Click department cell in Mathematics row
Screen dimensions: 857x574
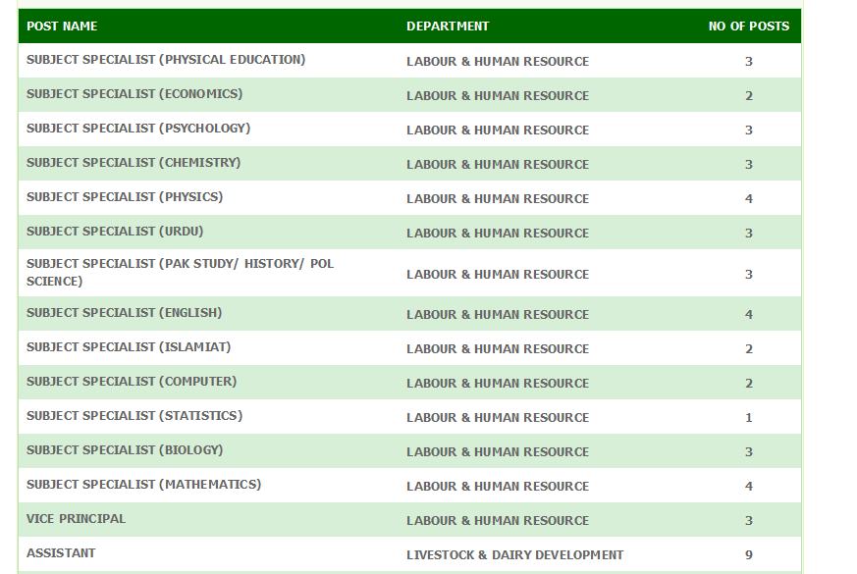(x=498, y=487)
